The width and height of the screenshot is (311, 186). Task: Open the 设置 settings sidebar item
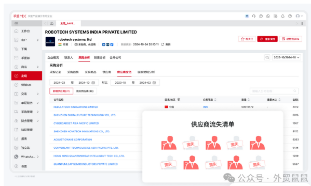click(x=26, y=166)
